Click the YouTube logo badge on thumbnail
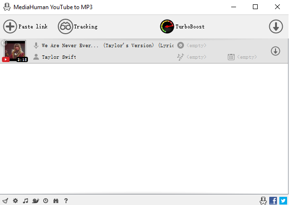 pyautogui.click(x=6, y=60)
